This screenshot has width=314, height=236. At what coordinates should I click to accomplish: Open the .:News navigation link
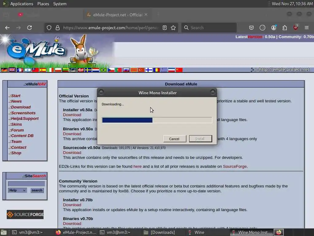click(x=15, y=101)
